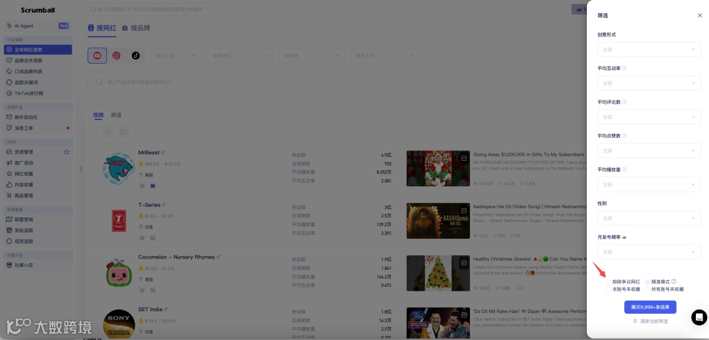Open the 网红分类 dropdown
Viewport: 709px width, 340px height.
tap(177, 56)
